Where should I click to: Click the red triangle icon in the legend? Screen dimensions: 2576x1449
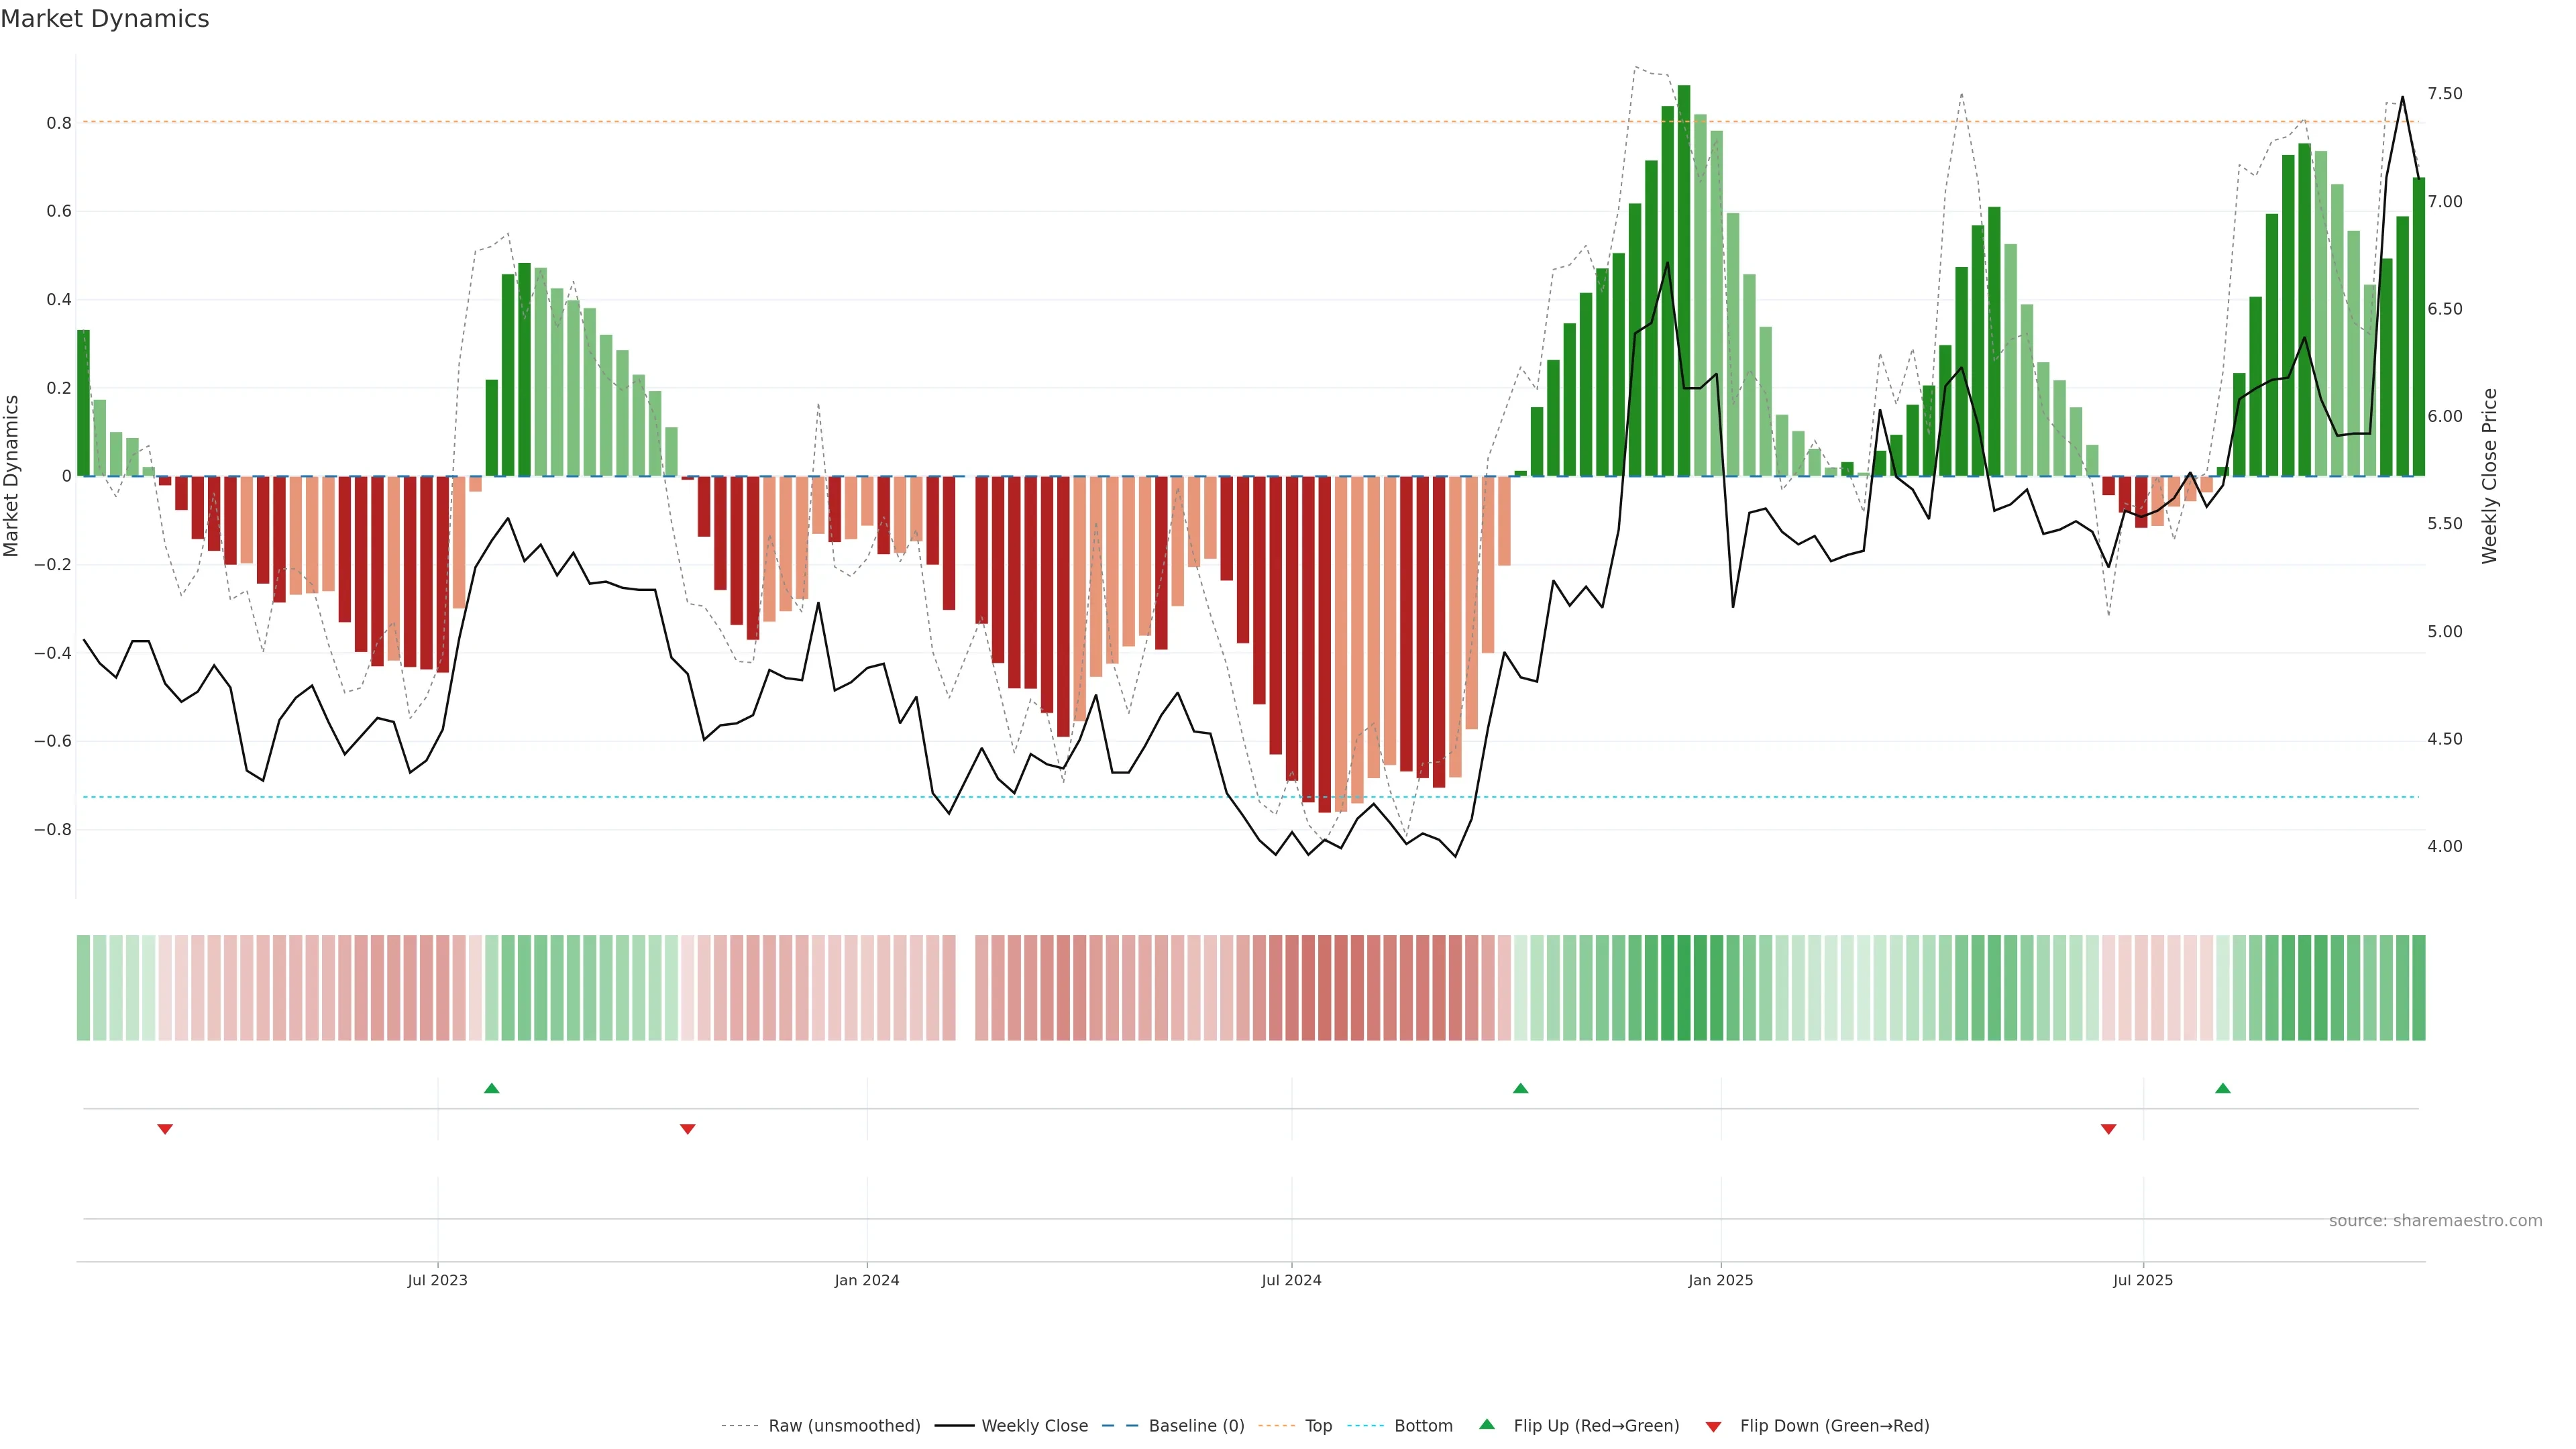[x=1713, y=1426]
